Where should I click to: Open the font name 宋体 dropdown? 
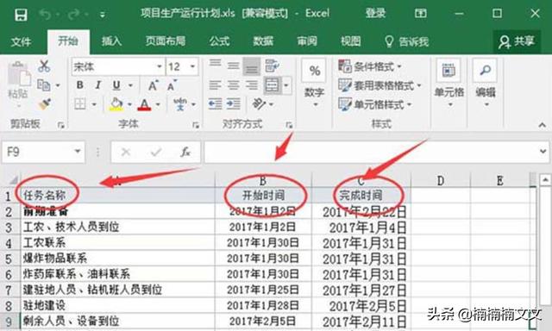[x=159, y=66]
